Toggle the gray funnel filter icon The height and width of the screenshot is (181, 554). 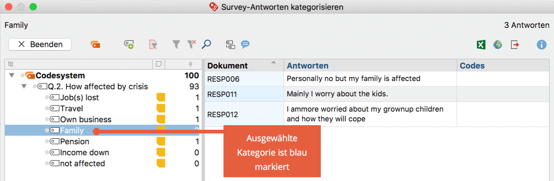pyautogui.click(x=176, y=44)
